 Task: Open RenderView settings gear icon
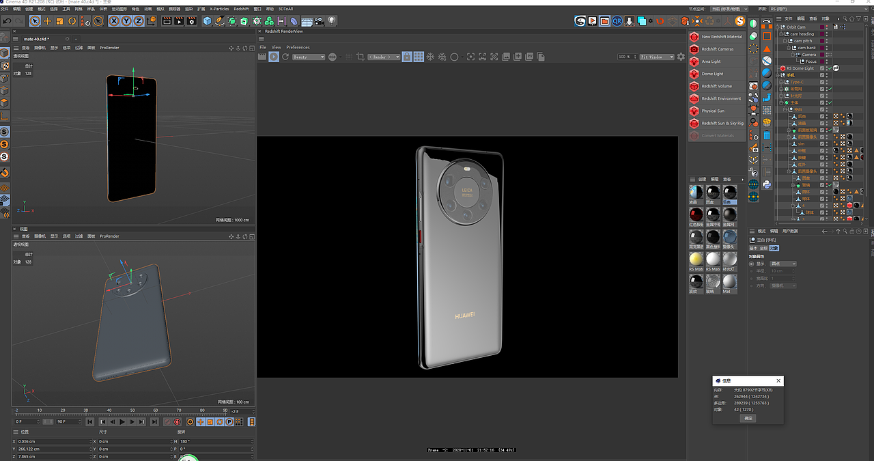click(x=681, y=57)
